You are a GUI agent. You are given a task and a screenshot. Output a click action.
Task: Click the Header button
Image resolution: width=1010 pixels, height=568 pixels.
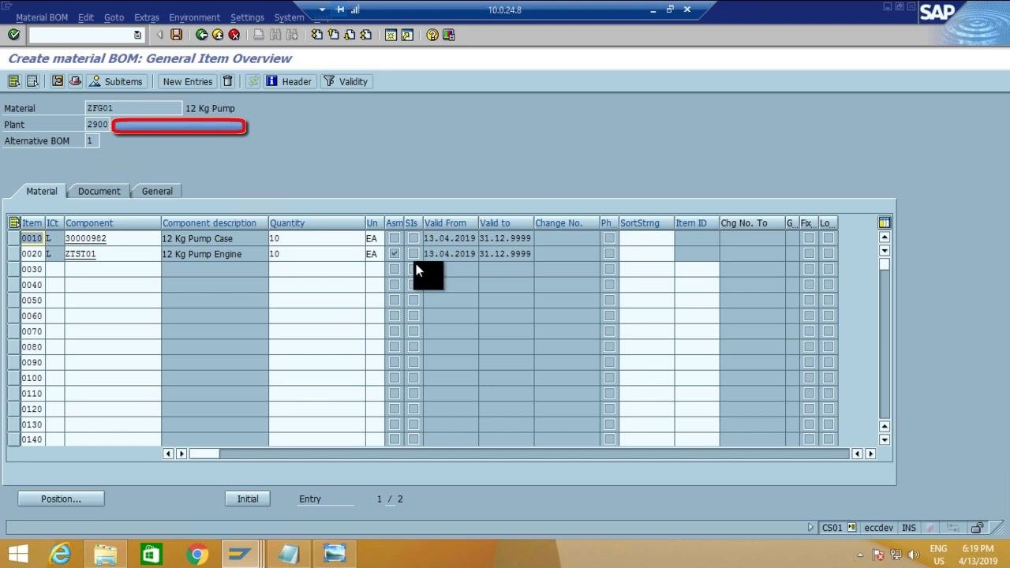289,81
